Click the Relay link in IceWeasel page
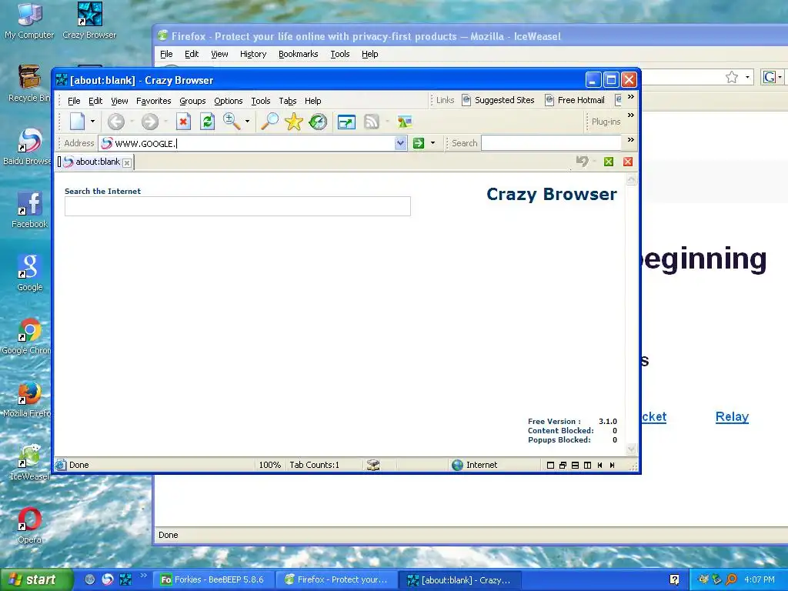 [x=732, y=416]
